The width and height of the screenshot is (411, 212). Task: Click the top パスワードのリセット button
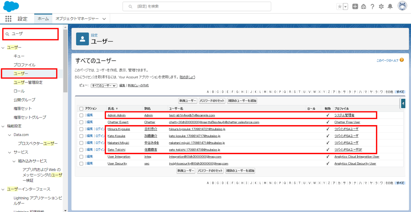click(x=212, y=101)
